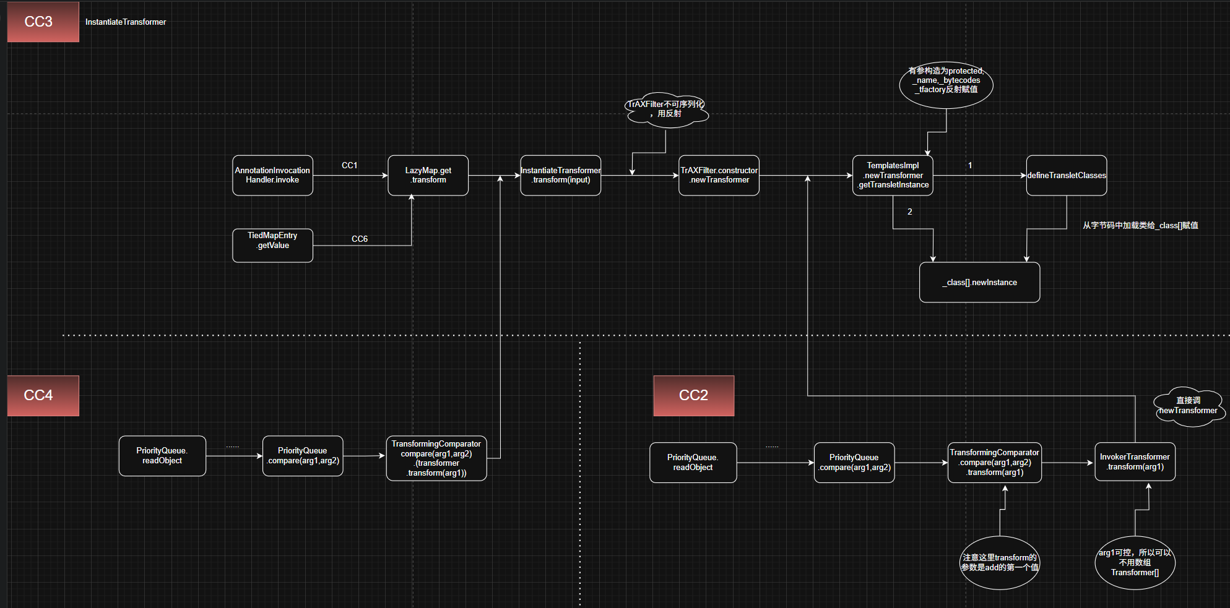
Task: Click the InvokerTransformer.transform(arg1) node
Action: click(1134, 462)
